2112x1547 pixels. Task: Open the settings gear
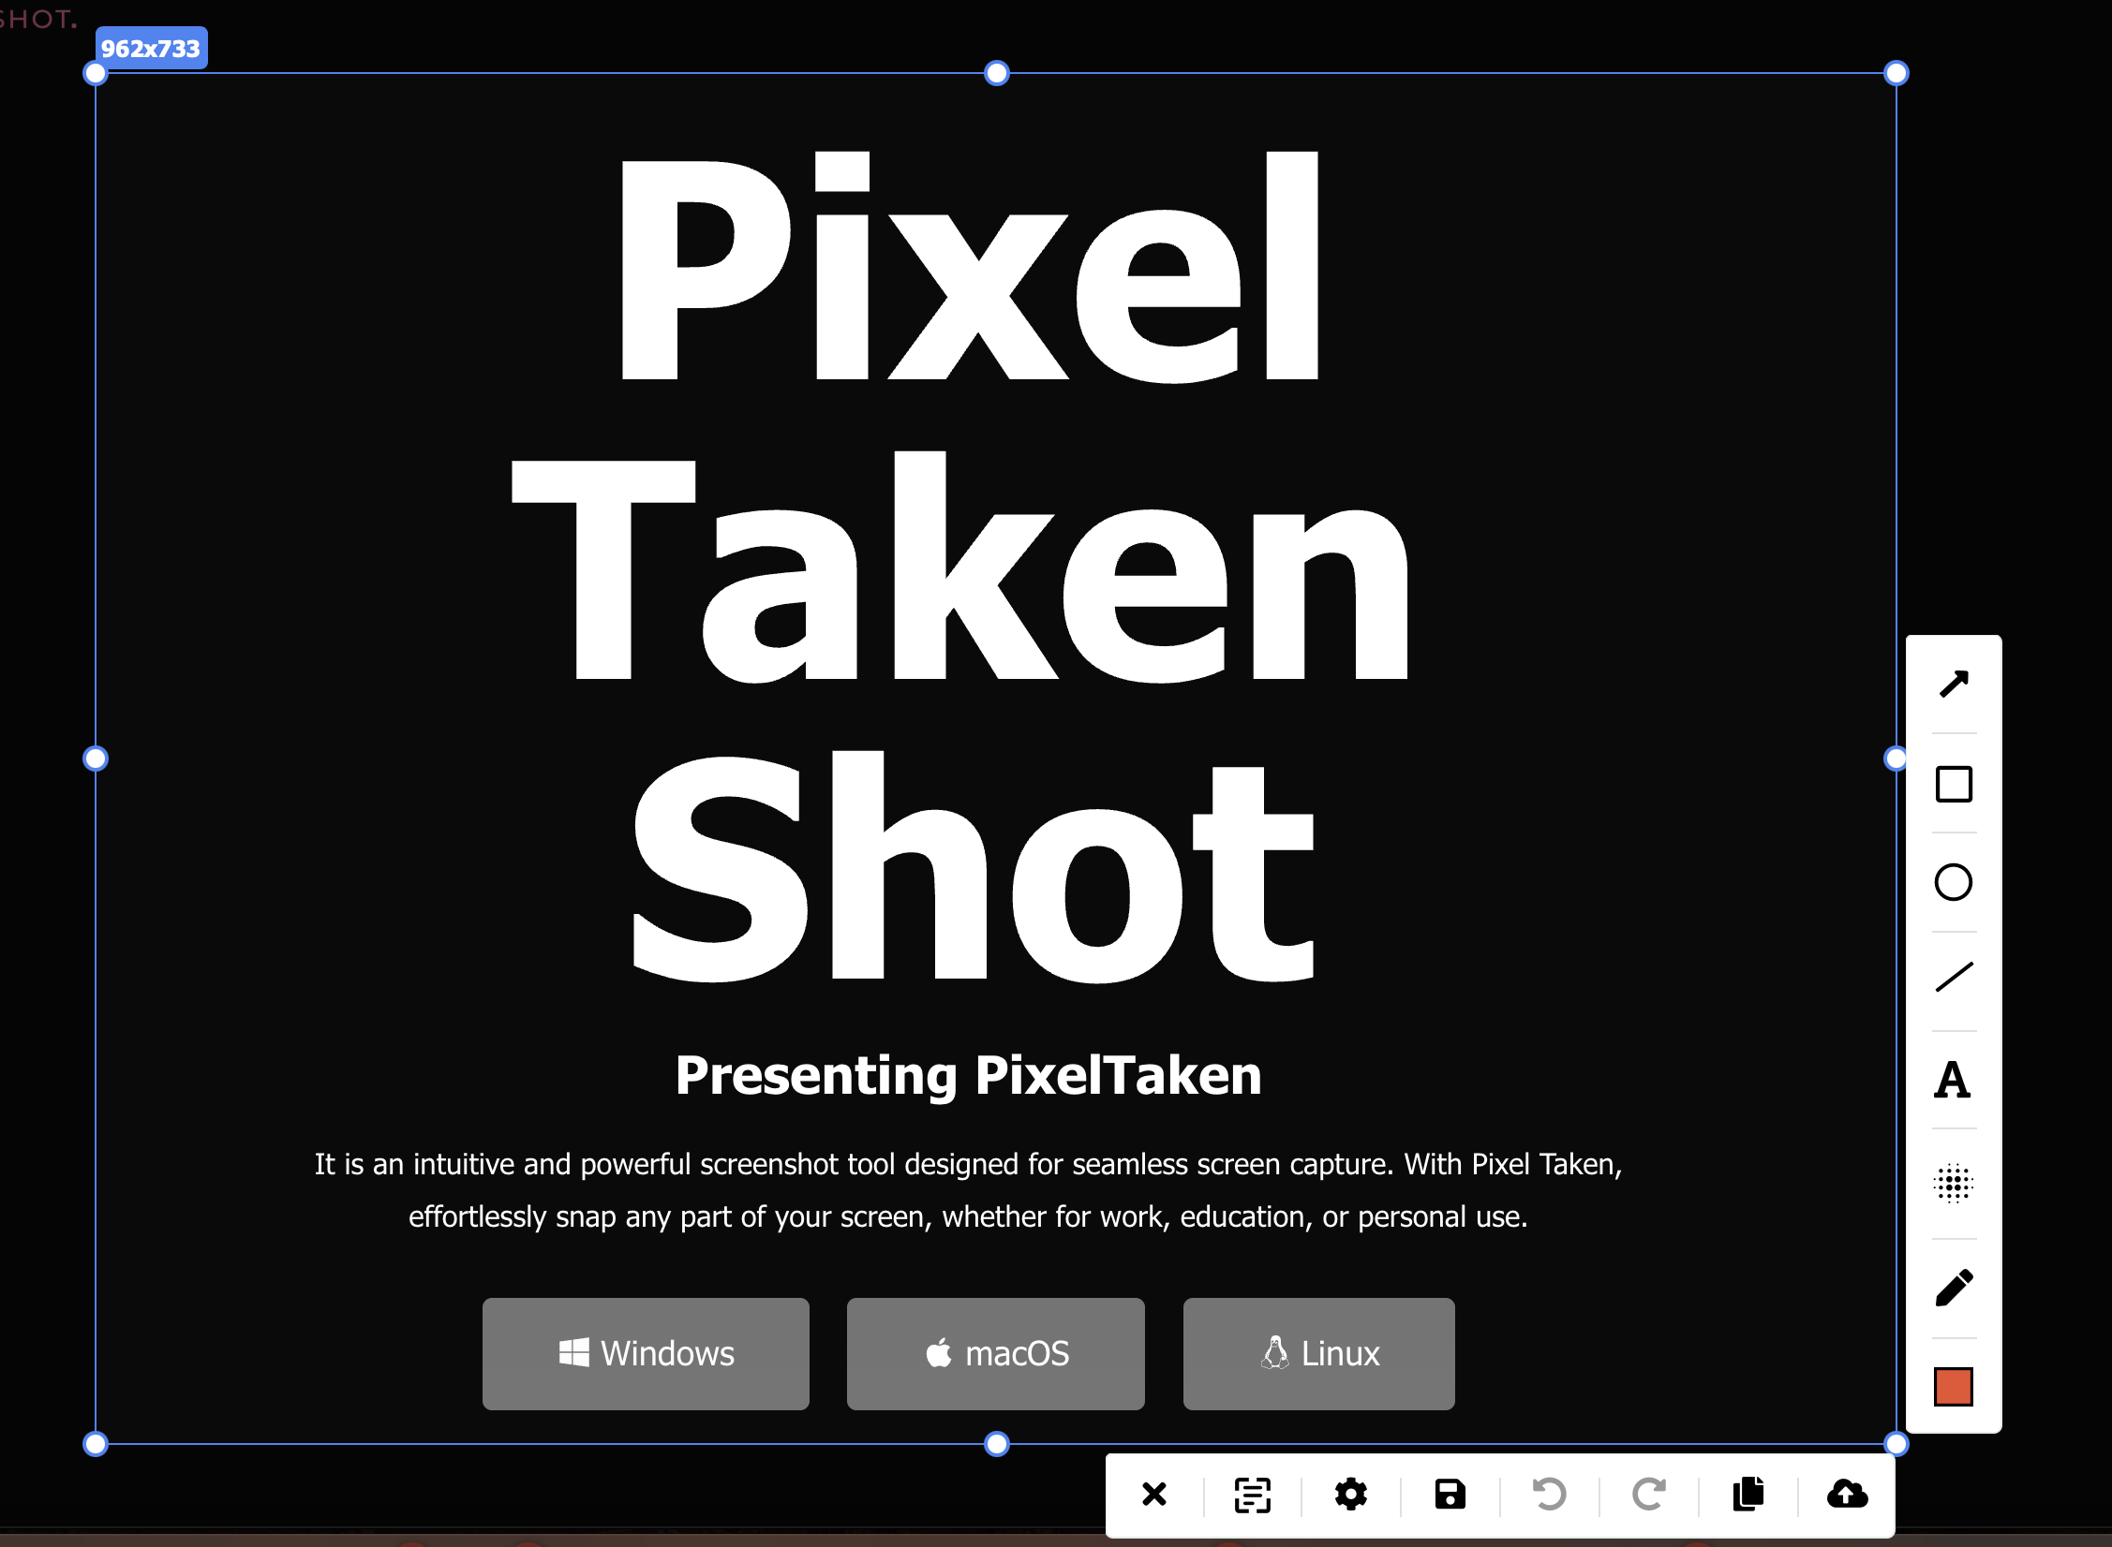(x=1350, y=1494)
